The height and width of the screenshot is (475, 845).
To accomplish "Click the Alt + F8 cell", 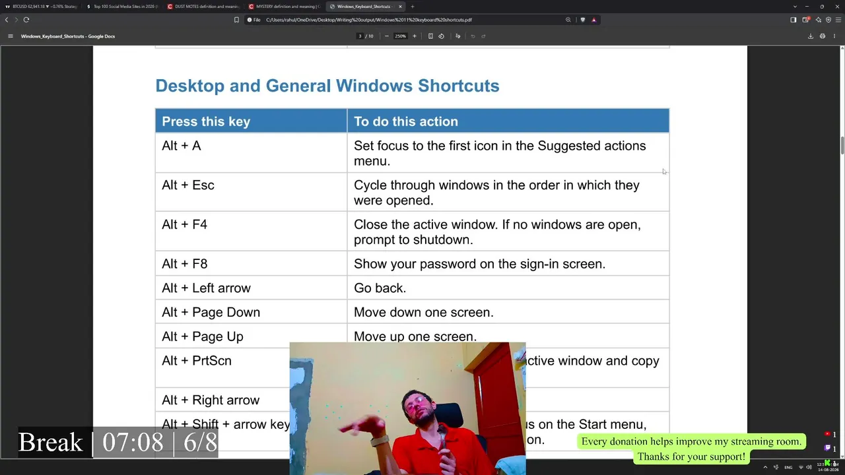I will (x=251, y=263).
